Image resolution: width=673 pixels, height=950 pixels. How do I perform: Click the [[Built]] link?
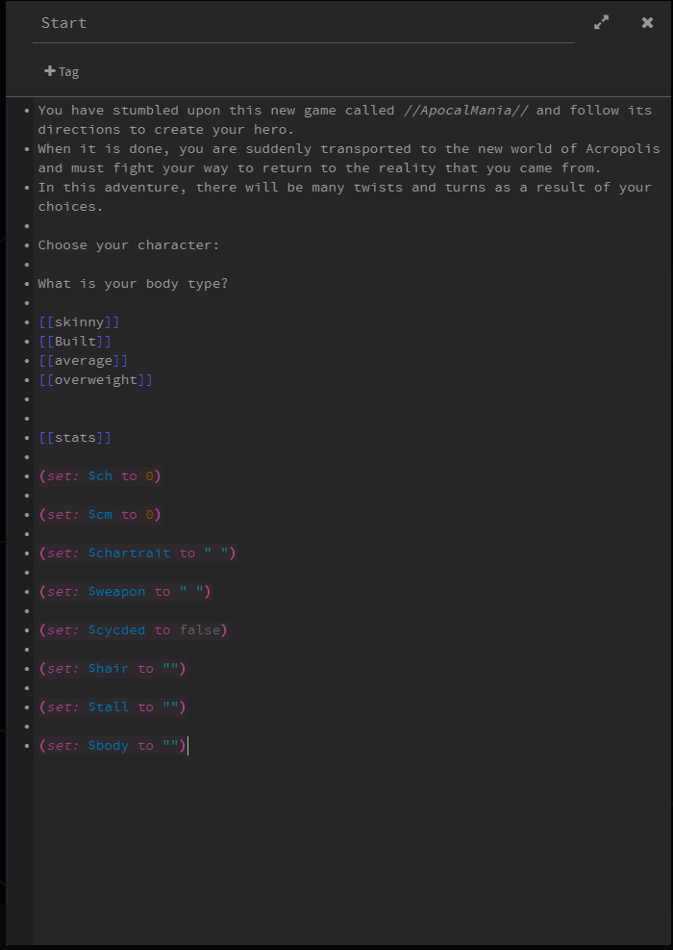72,341
